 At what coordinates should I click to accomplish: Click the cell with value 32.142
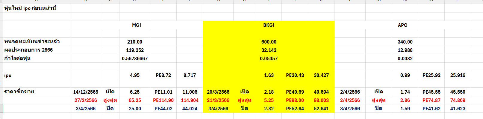tap(269, 50)
